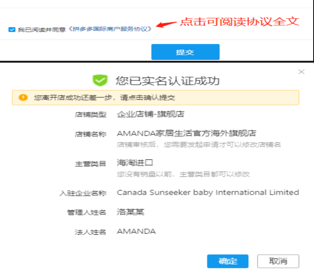Click the green shield success icon
Screen dimensions: 314x272
point(100,80)
